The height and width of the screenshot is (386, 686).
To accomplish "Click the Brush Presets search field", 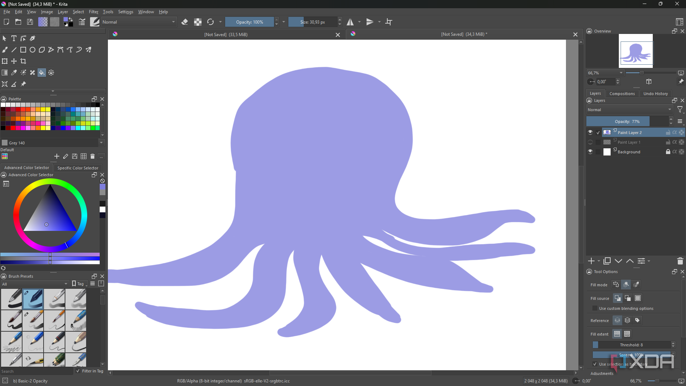I will click(36, 371).
